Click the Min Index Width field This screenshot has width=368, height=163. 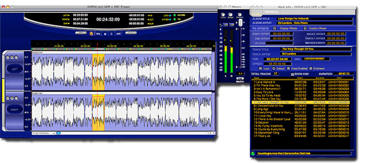(x=336, y=43)
